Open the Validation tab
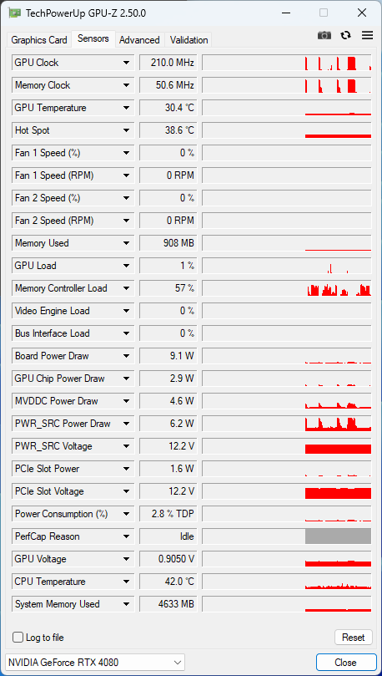This screenshot has width=382, height=676. click(188, 40)
